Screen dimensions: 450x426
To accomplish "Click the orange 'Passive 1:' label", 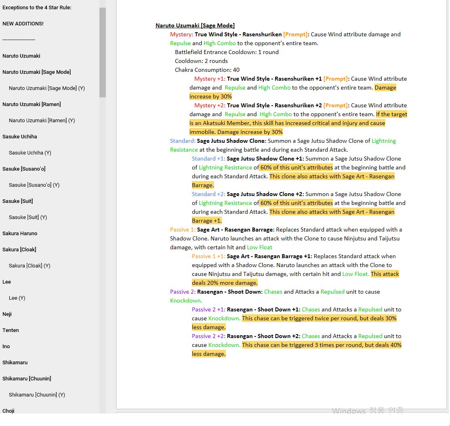I will click(183, 230).
